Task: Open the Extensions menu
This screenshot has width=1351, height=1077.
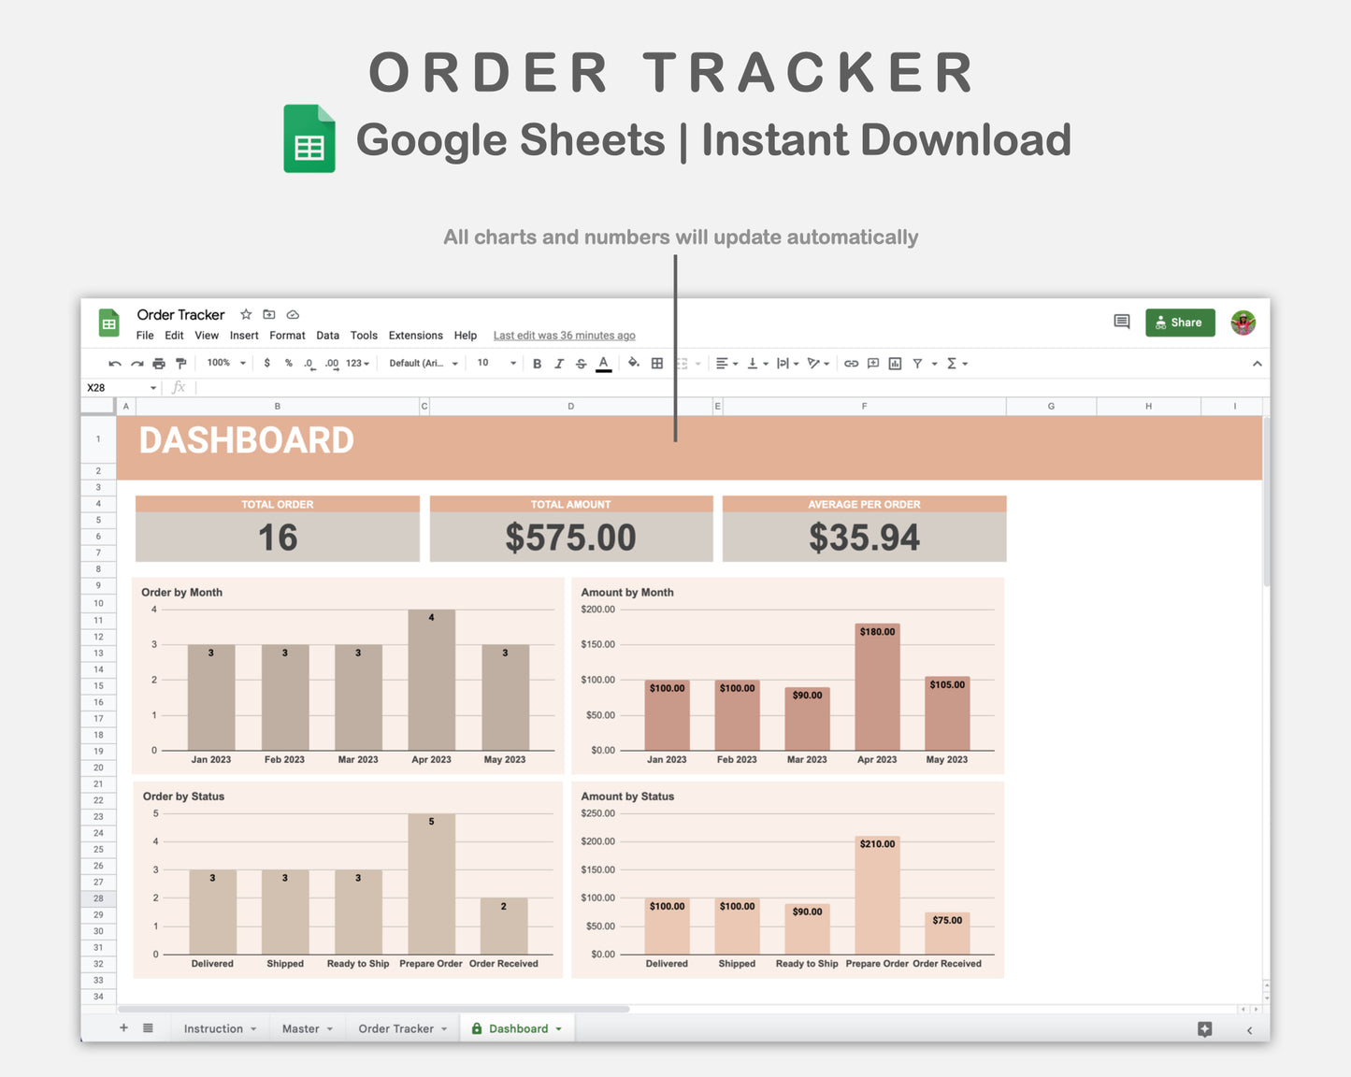Action: [415, 336]
